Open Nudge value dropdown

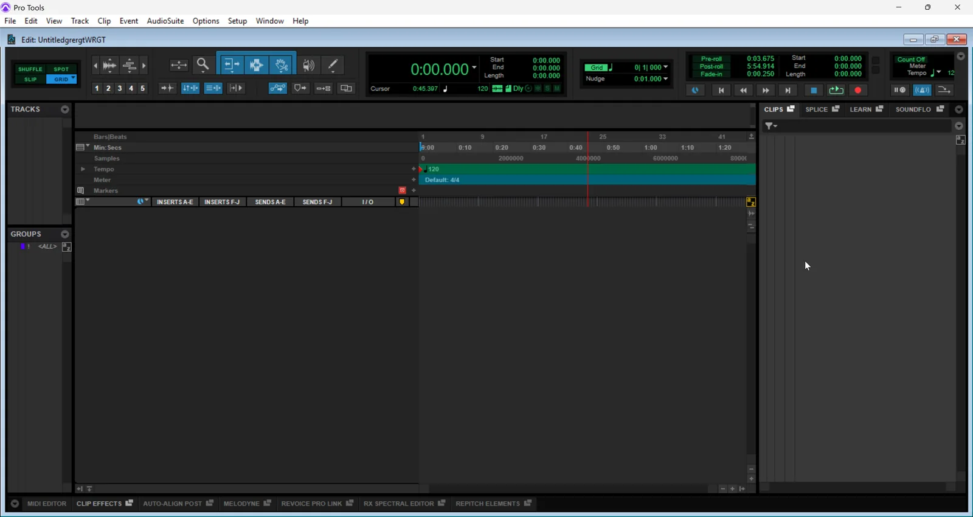click(x=666, y=79)
